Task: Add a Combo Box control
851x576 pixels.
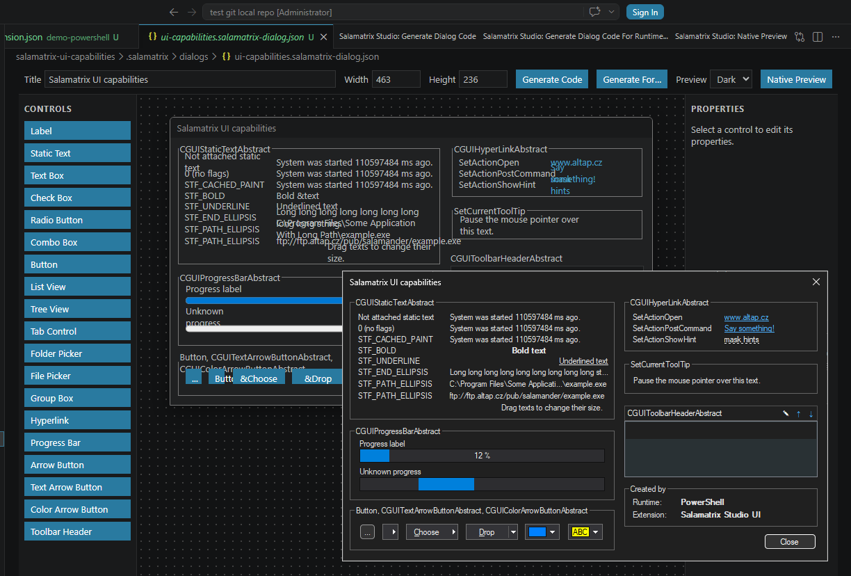Action: tap(77, 242)
